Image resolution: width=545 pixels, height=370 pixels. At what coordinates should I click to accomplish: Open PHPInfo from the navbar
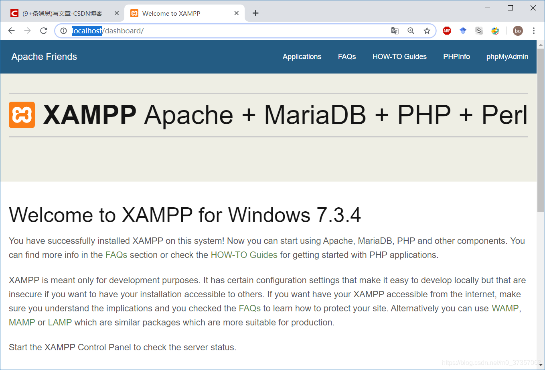point(456,57)
